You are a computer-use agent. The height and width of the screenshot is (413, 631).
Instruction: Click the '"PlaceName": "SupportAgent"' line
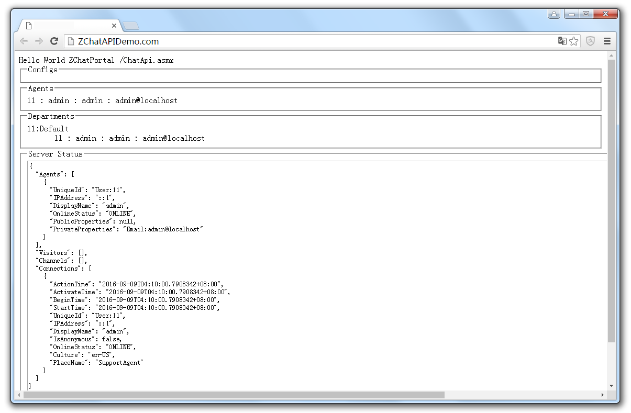96,363
